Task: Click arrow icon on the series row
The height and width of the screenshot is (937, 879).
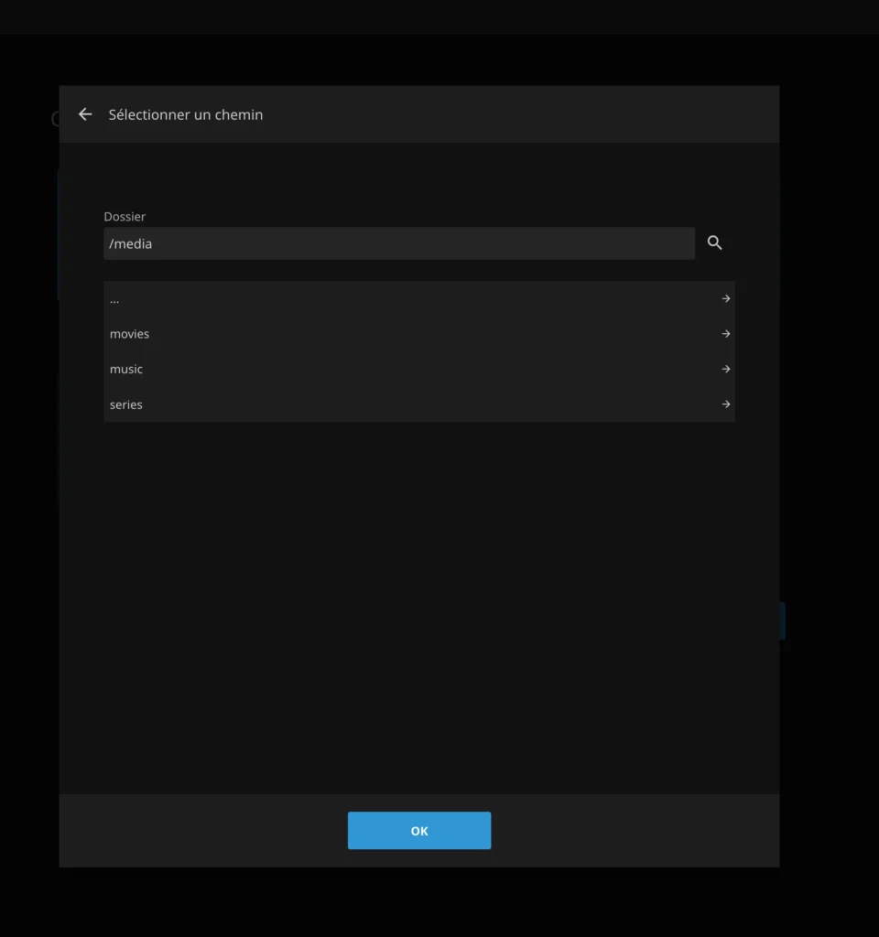Action: pyautogui.click(x=725, y=404)
